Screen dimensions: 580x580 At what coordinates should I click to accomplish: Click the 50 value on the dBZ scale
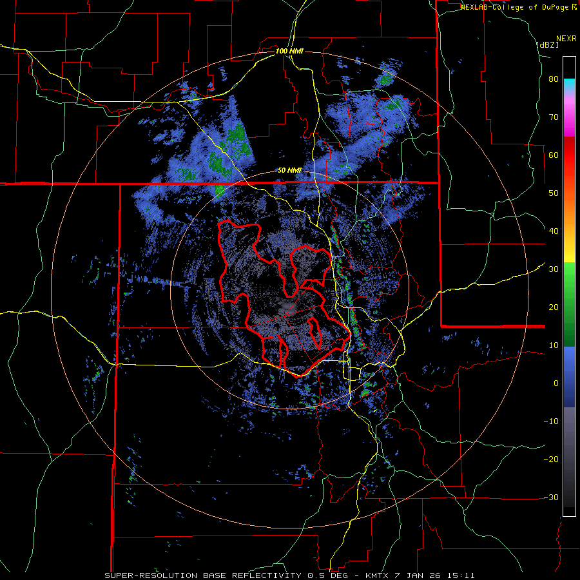pos(554,193)
